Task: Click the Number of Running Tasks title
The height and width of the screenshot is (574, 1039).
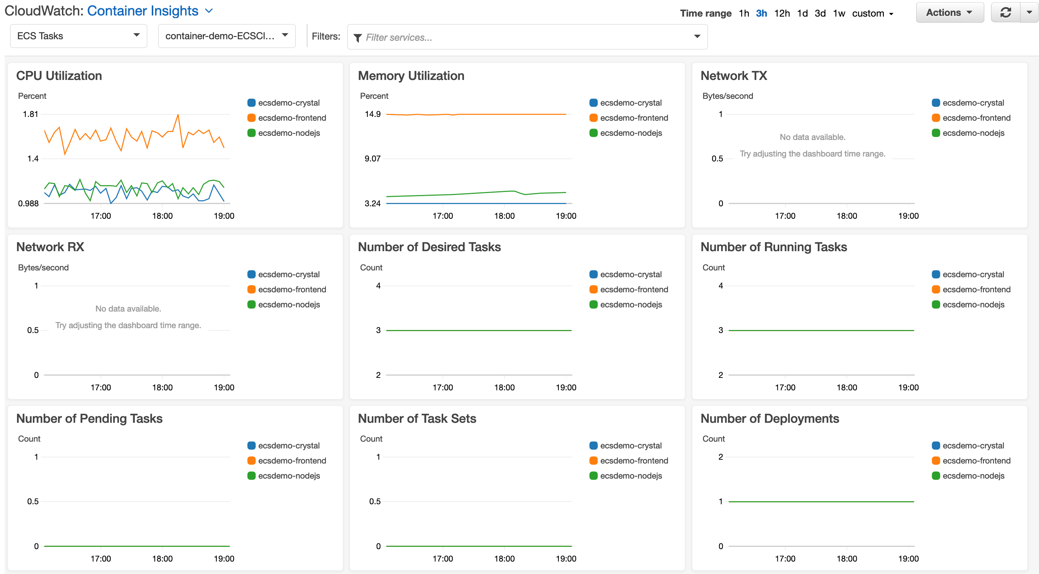Action: (774, 247)
